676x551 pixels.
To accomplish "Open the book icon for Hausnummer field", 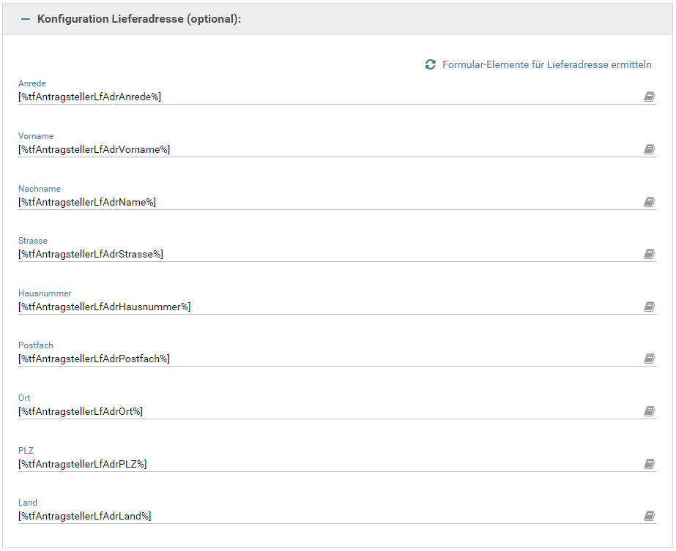I will 649,307.
